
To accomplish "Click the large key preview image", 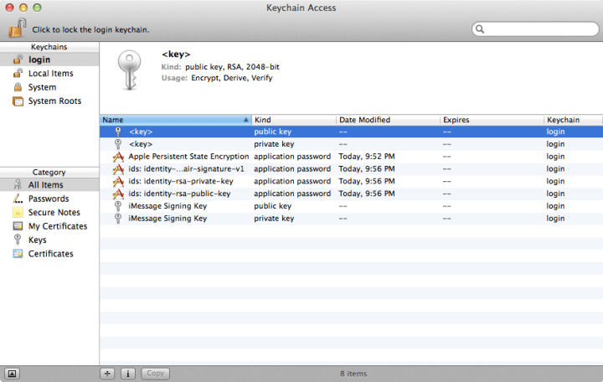I will click(130, 70).
